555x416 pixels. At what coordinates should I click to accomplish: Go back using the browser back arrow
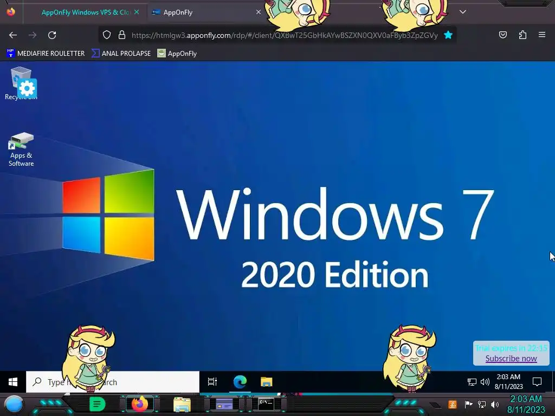[13, 35]
